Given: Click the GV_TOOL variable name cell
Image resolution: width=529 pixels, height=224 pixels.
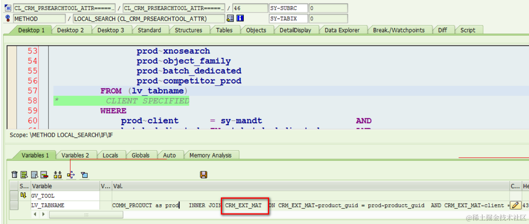Looking at the screenshot, I should [x=65, y=196].
